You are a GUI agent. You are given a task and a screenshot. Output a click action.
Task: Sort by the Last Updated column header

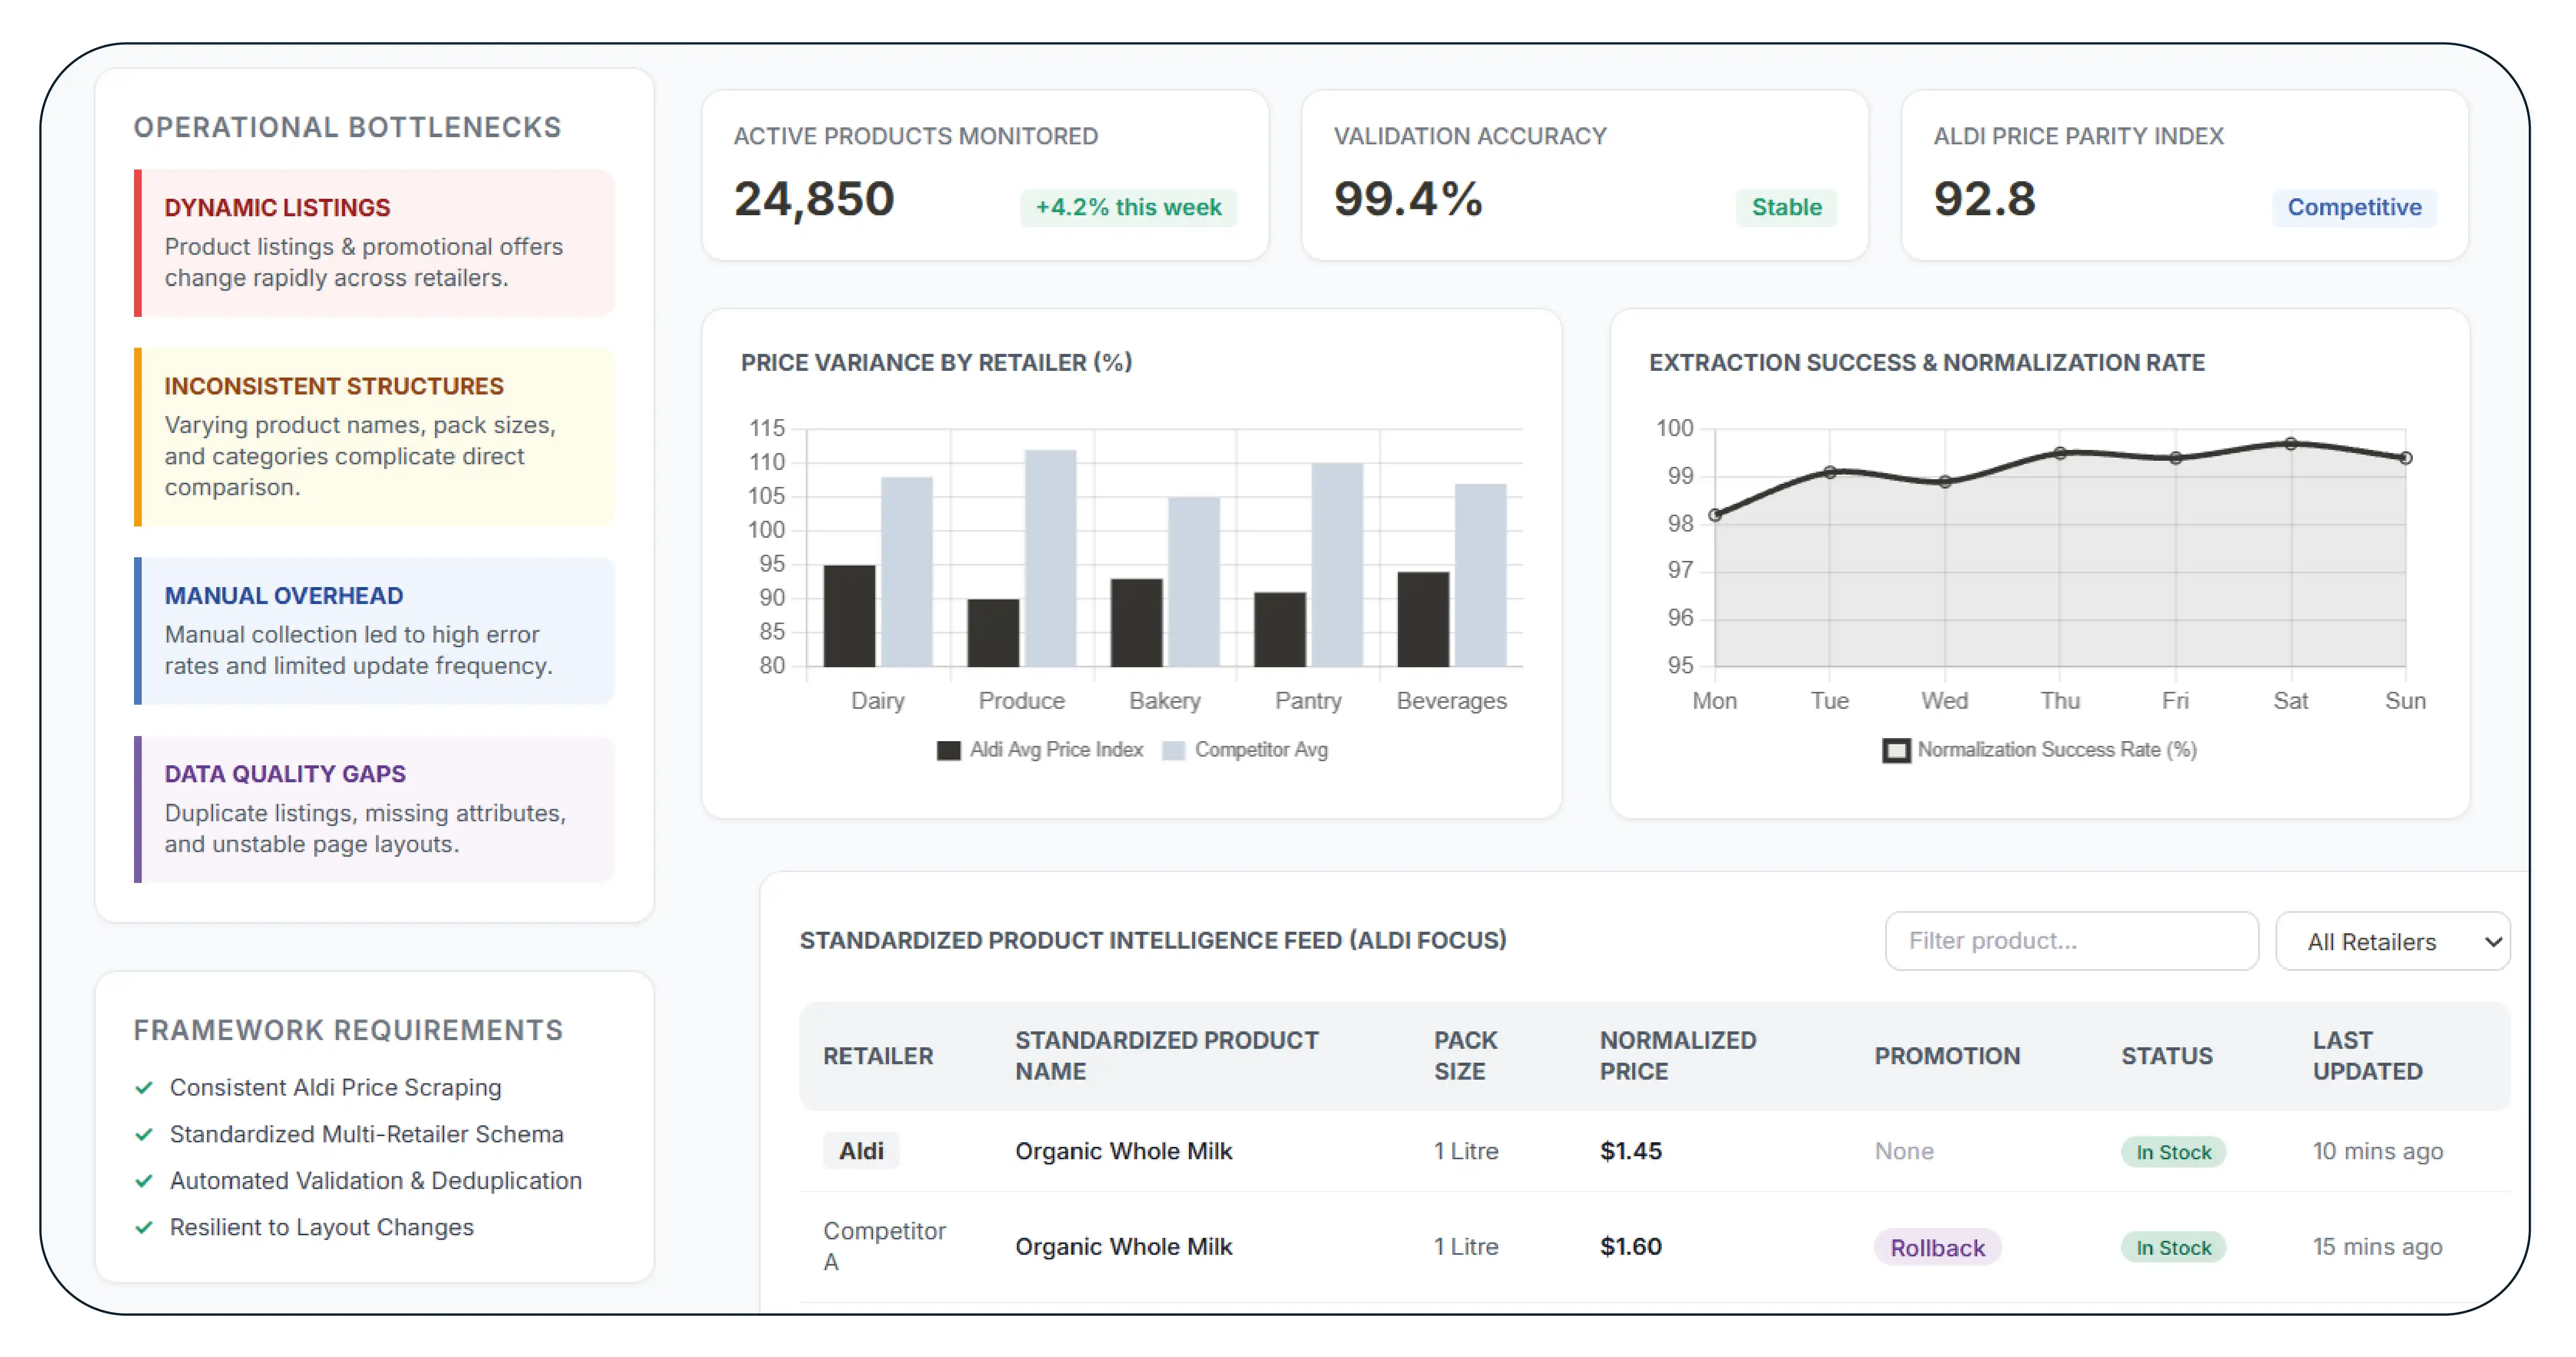[2367, 1056]
